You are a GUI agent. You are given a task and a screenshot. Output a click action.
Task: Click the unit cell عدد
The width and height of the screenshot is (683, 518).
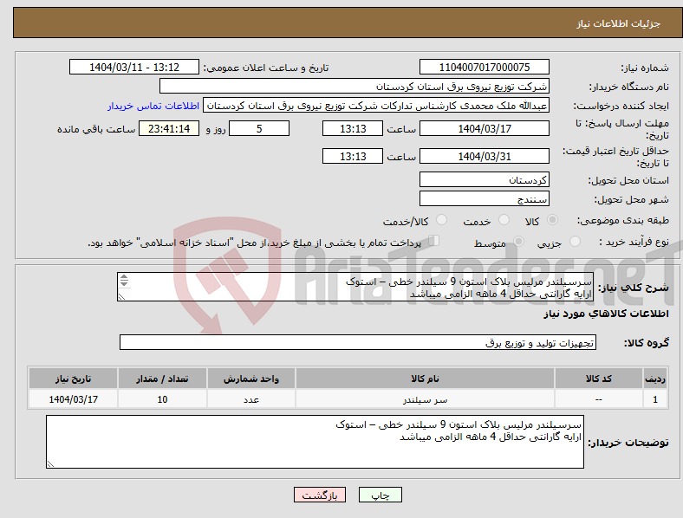pos(251,399)
